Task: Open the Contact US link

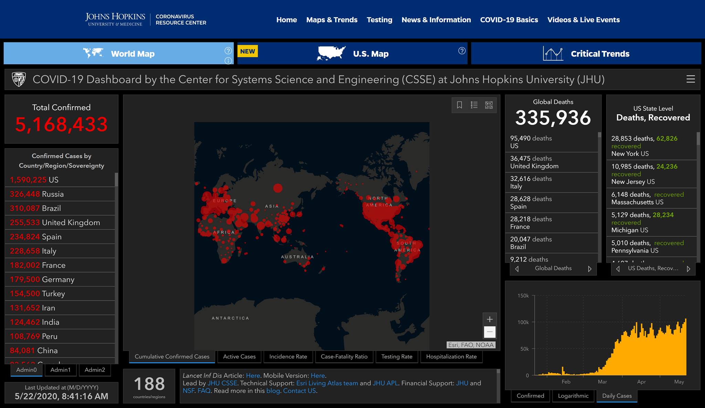Action: click(299, 391)
